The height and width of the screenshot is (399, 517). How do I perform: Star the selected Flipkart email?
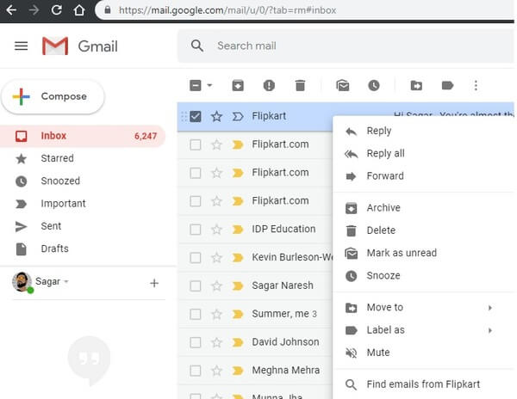tap(216, 116)
